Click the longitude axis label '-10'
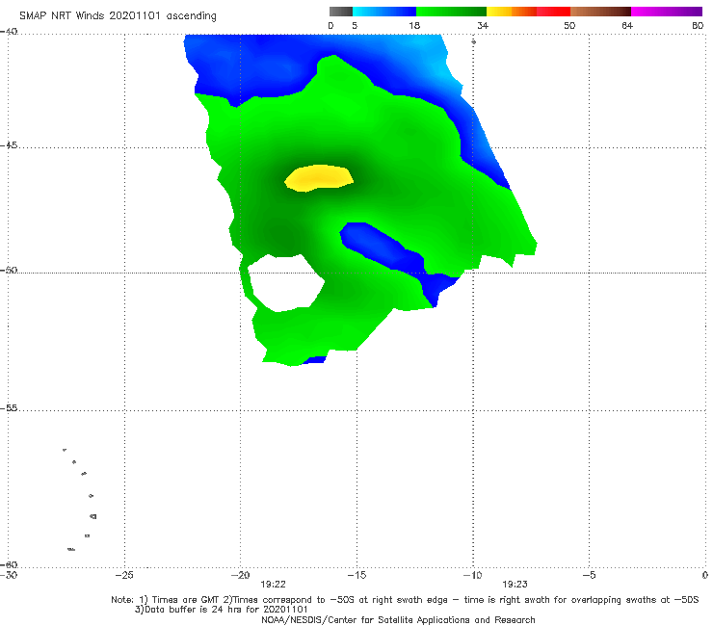This screenshot has height=626, width=713. [472, 575]
